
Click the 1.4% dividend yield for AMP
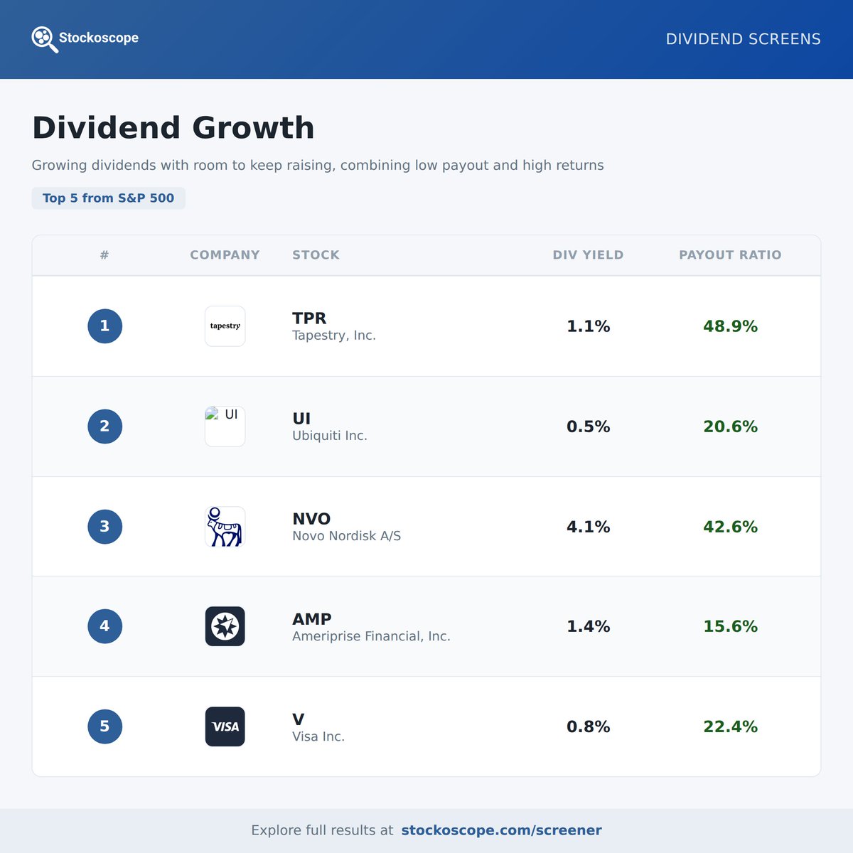[588, 626]
